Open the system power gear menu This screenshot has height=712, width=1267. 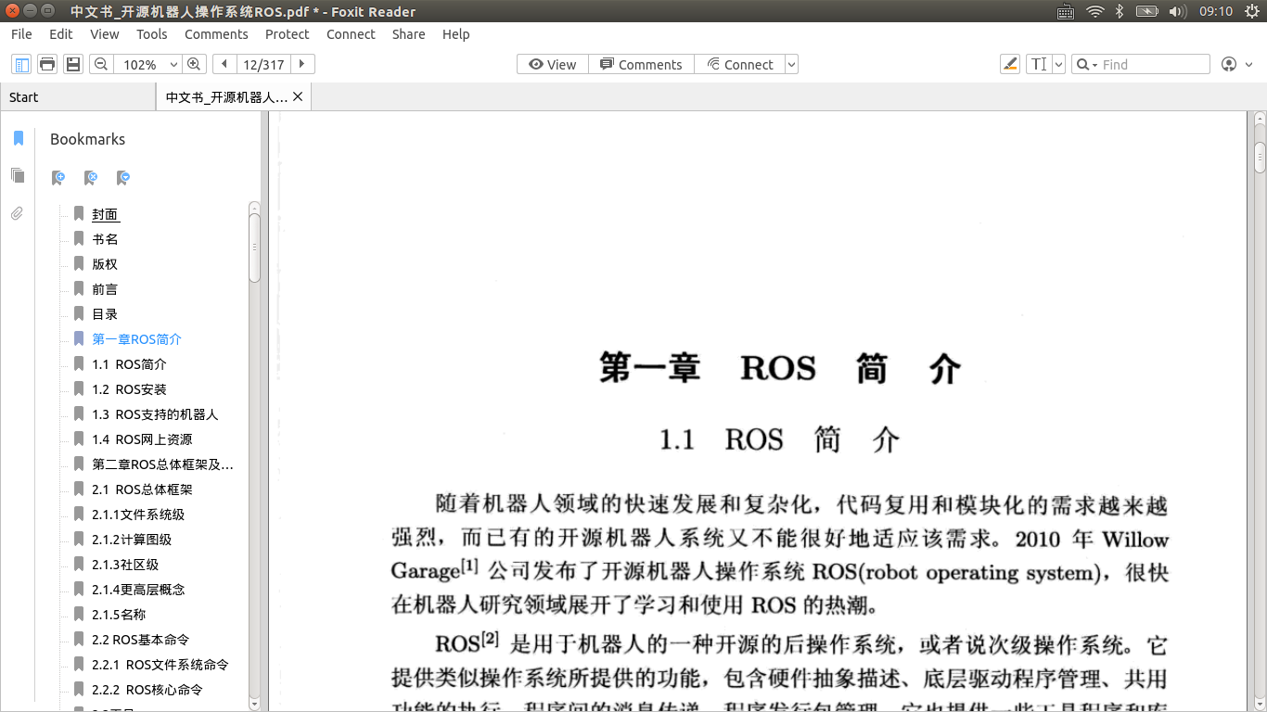(x=1251, y=11)
